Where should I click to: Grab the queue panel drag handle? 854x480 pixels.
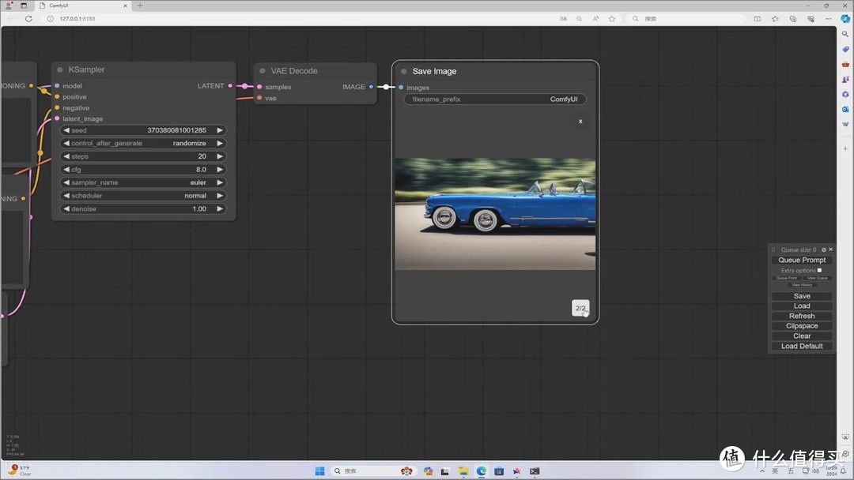tap(773, 249)
